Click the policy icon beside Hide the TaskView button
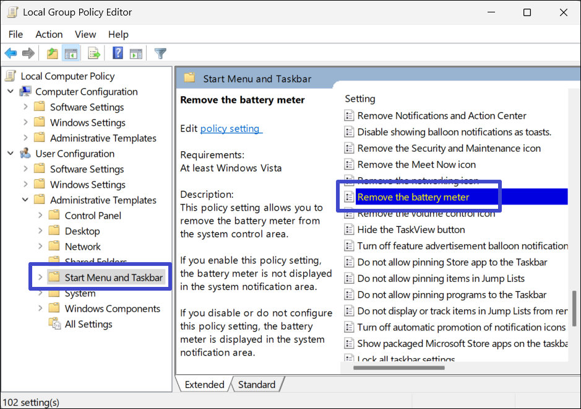Screen dimensions: 581x409 tap(349, 230)
